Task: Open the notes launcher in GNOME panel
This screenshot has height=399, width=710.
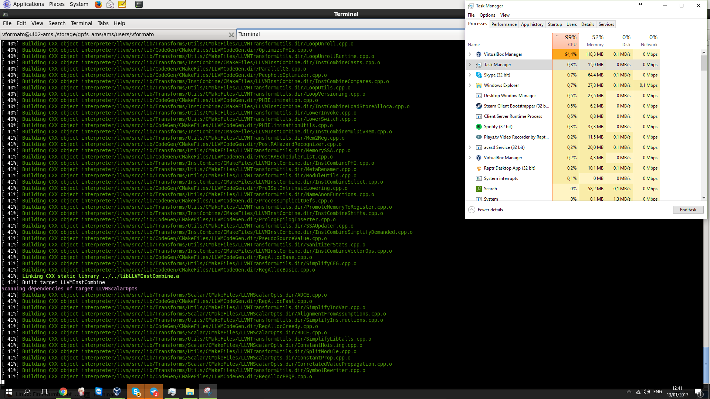Action: coord(122,4)
